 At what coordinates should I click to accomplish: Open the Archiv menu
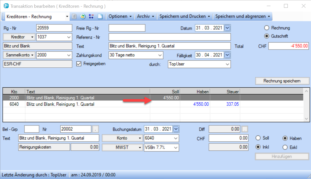[145, 17]
